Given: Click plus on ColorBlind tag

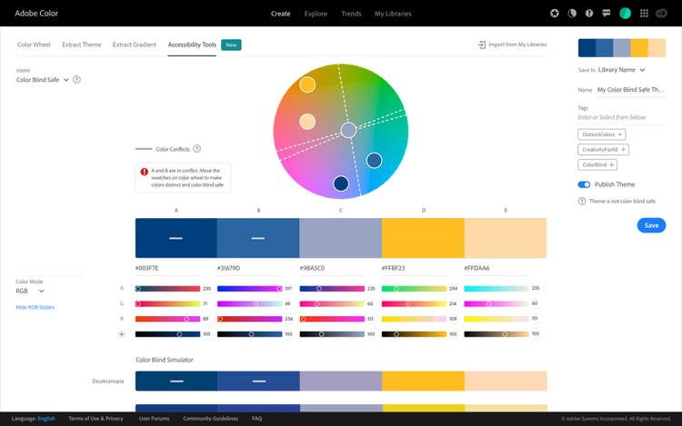Looking at the screenshot, I should 611,164.
